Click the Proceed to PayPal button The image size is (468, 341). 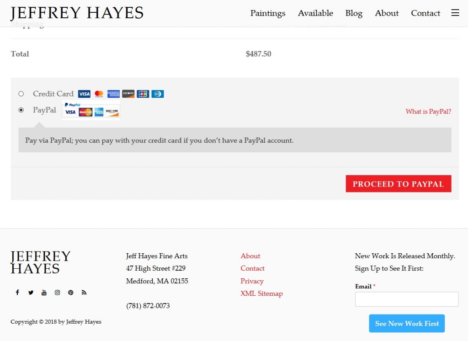[x=398, y=184]
